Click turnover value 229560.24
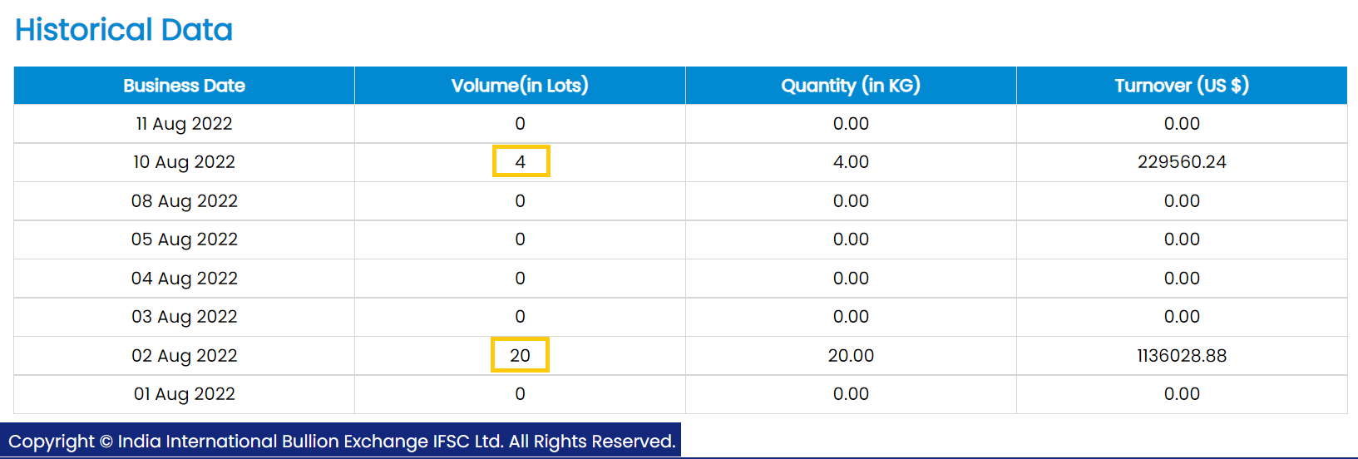Screen dimensions: 1358x459 click(x=1182, y=162)
